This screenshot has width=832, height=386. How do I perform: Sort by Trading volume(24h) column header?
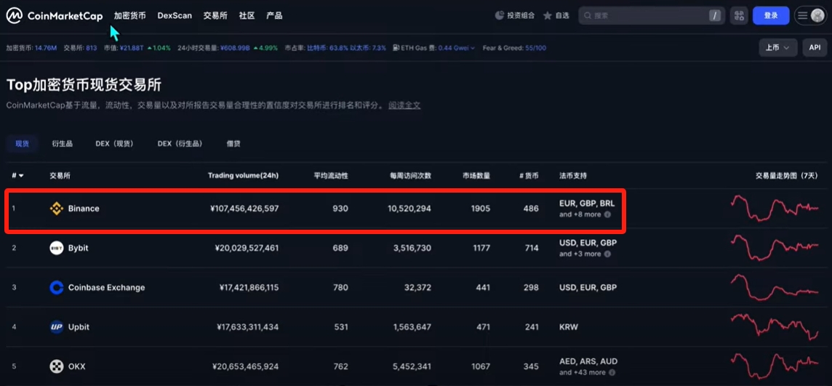243,175
